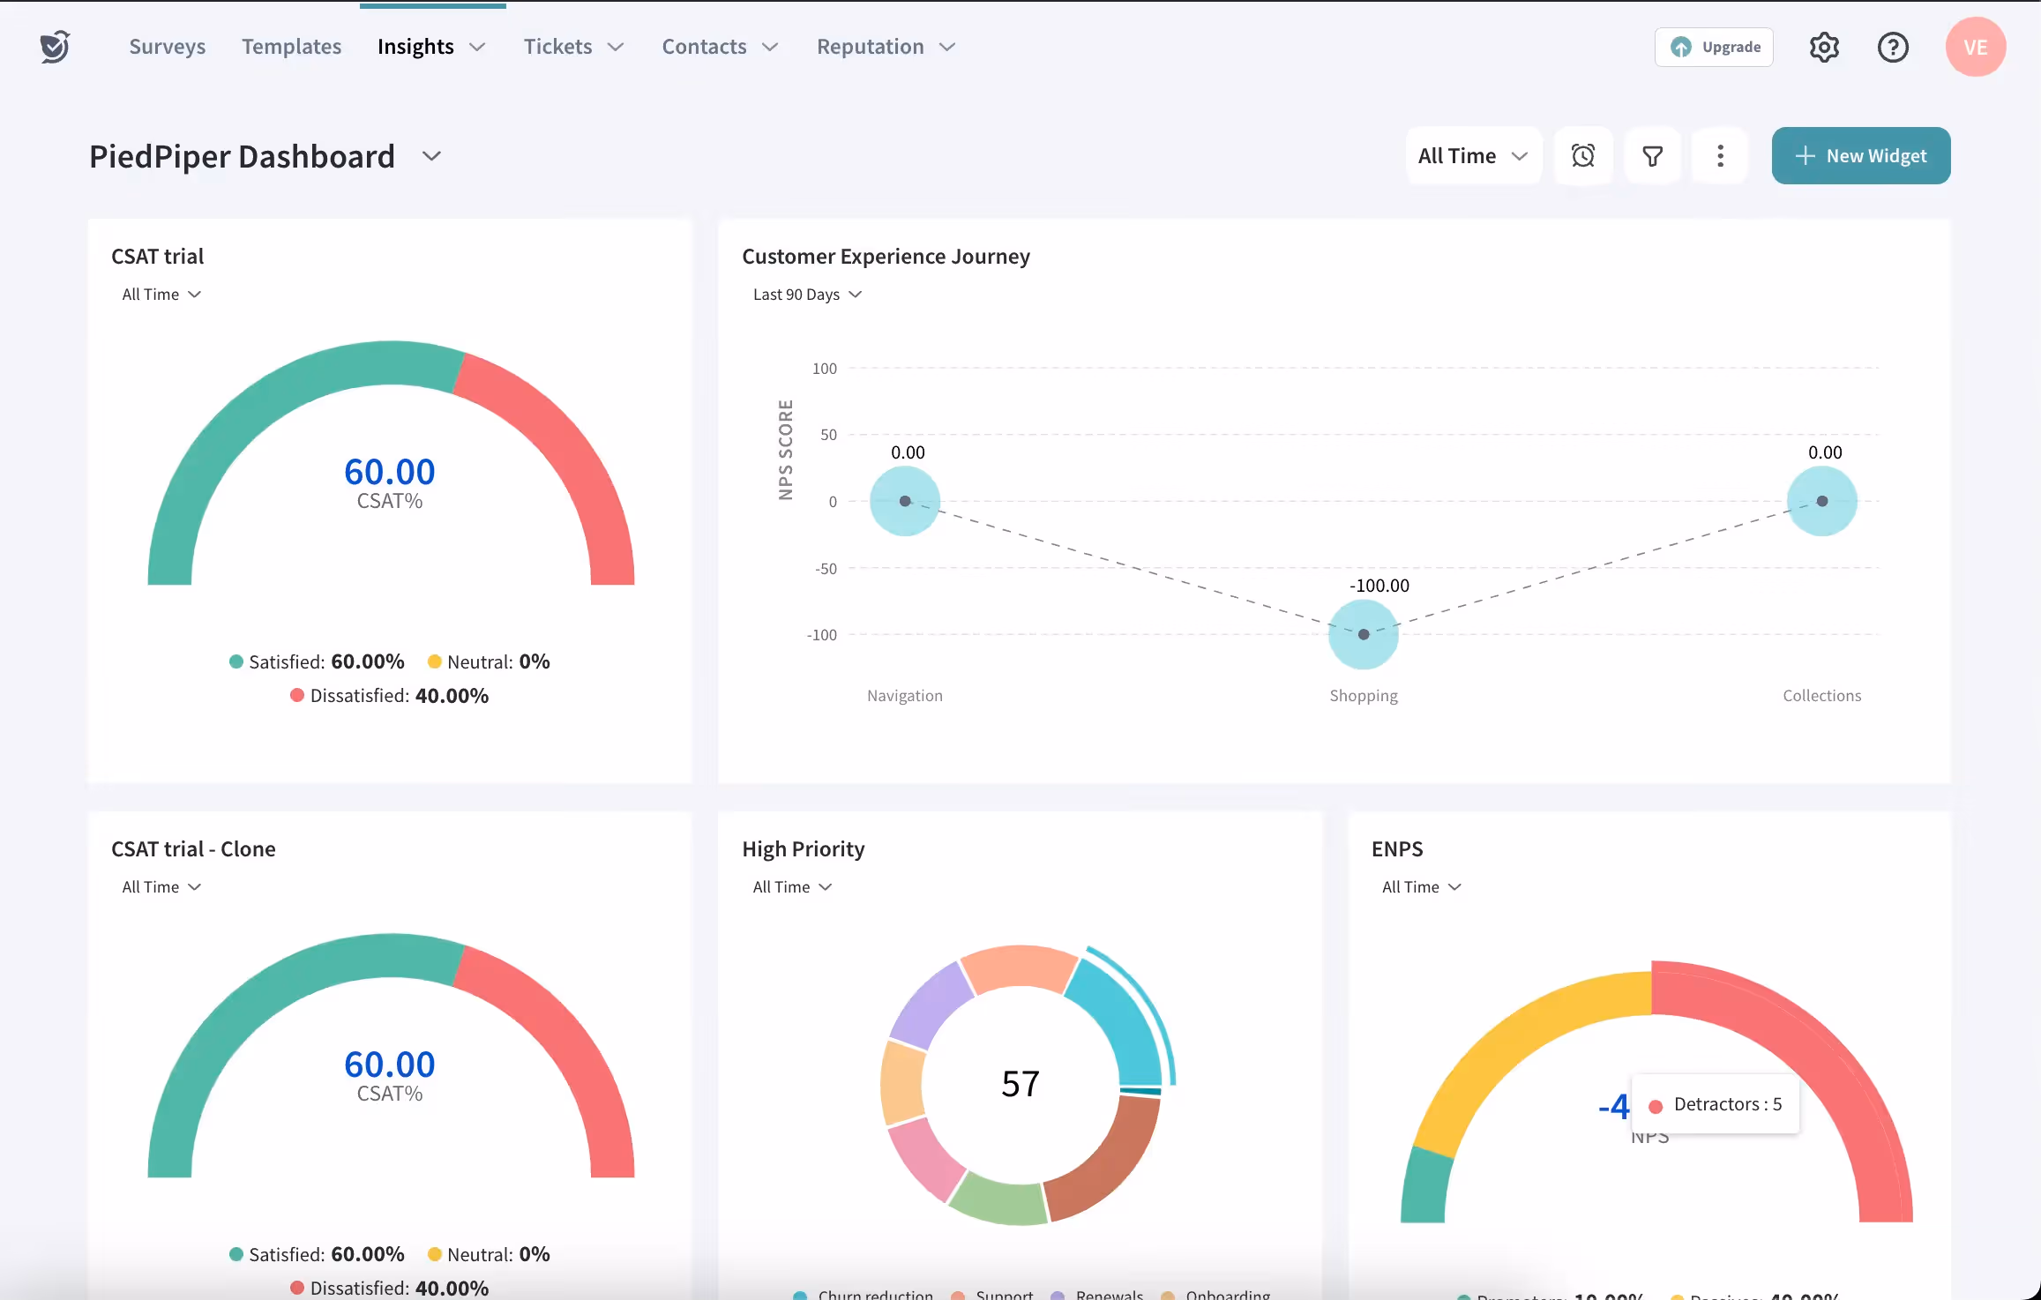The height and width of the screenshot is (1300, 2041).
Task: Click the Collections data point bubble
Action: (1822, 501)
